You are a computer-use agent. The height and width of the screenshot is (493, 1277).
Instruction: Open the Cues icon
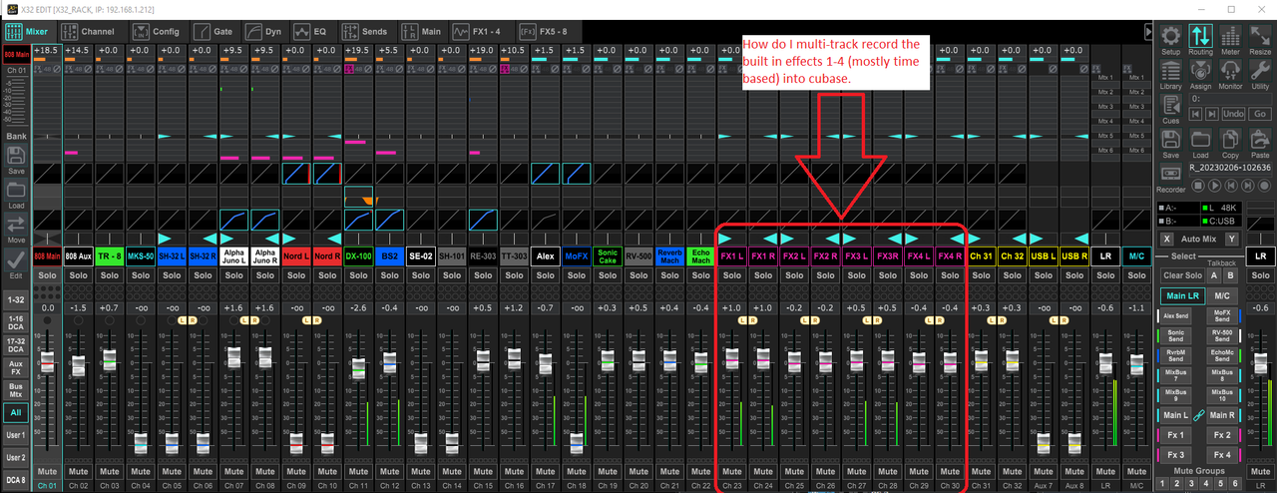1171,109
